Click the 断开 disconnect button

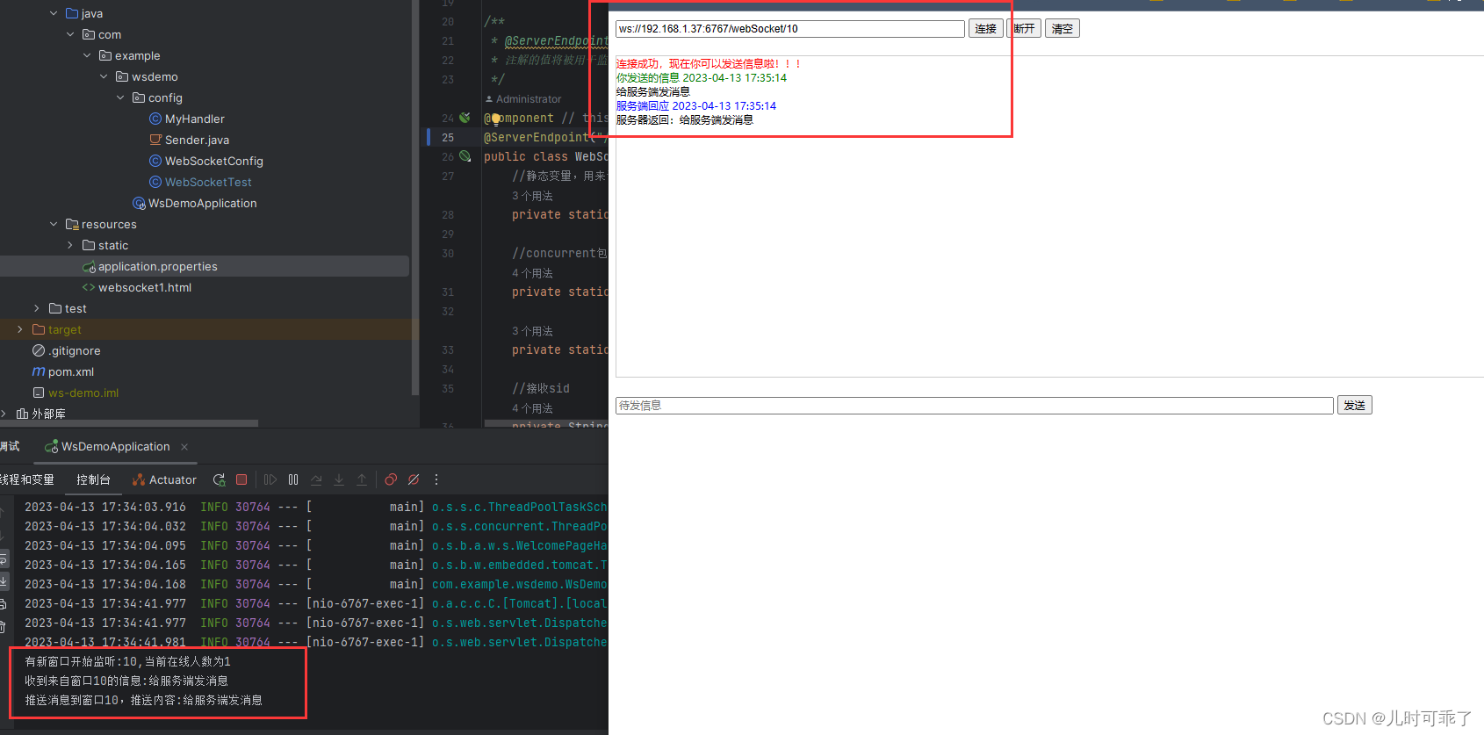click(1024, 29)
